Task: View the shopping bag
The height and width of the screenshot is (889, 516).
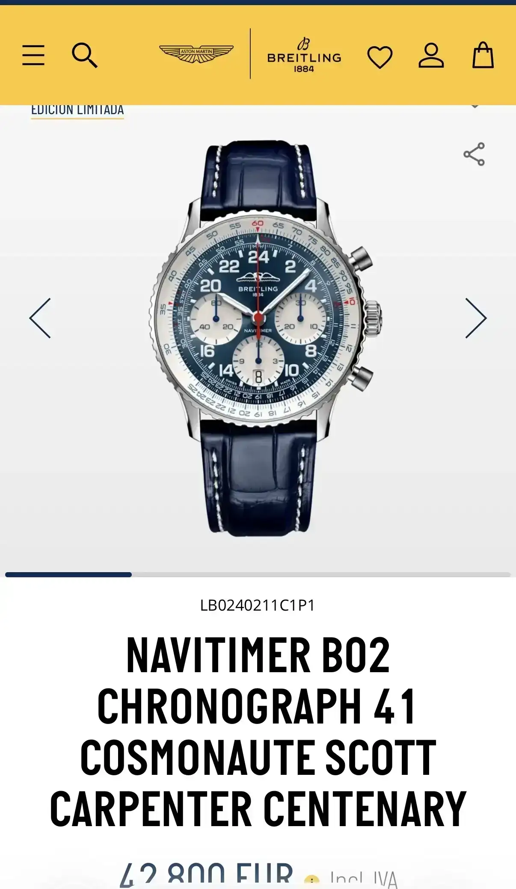Action: click(483, 55)
